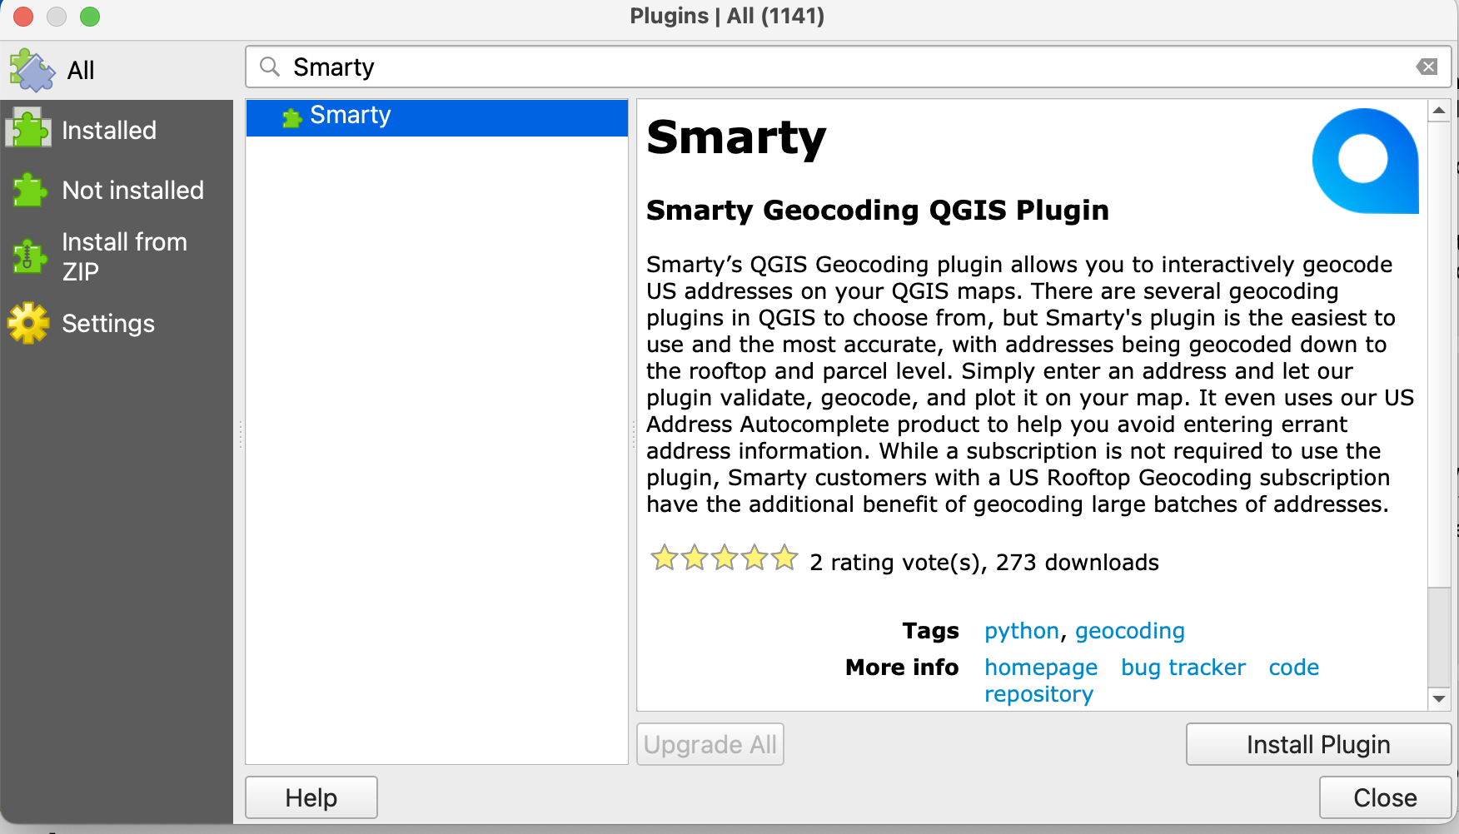The height and width of the screenshot is (834, 1459).
Task: Open the Install from ZIP panel
Action: click(123, 256)
